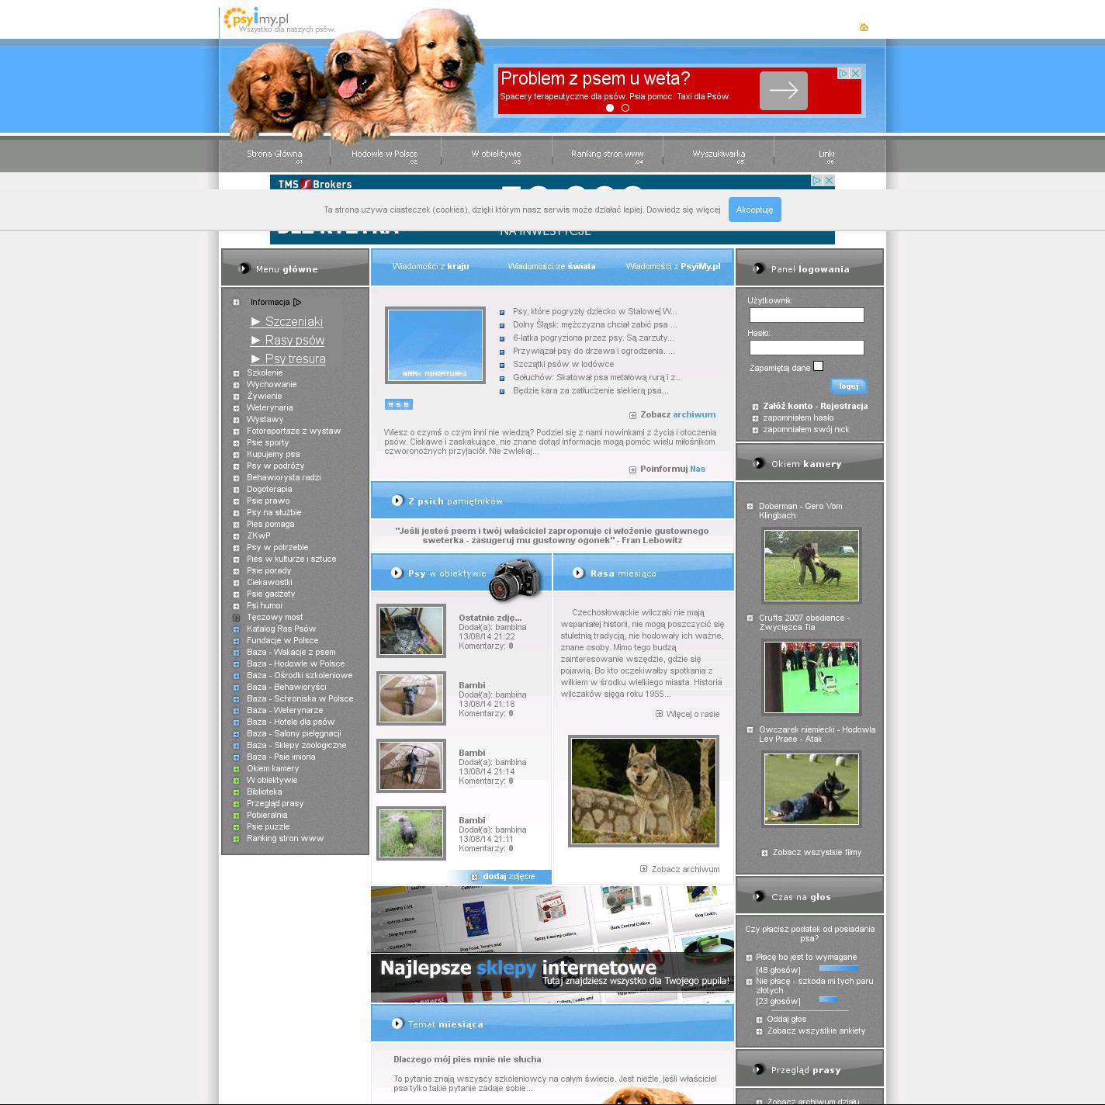Click the AdChoices icon on the TMS Brokers ad
1105x1105 pixels.
pyautogui.click(x=816, y=180)
